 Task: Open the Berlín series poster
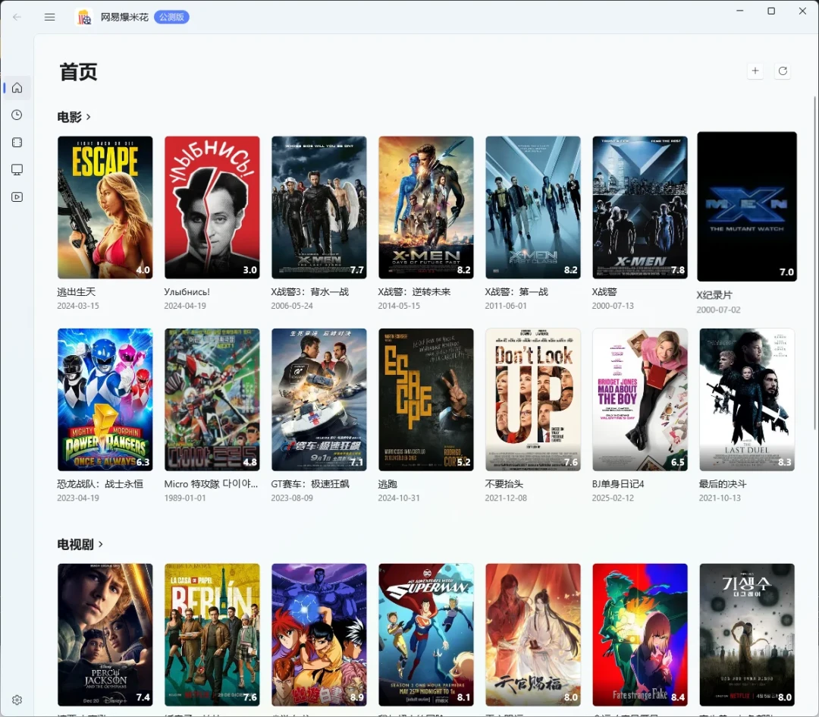tap(212, 635)
